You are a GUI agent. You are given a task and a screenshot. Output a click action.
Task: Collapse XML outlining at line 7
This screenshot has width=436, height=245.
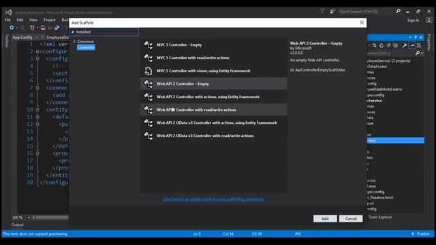click(37, 88)
